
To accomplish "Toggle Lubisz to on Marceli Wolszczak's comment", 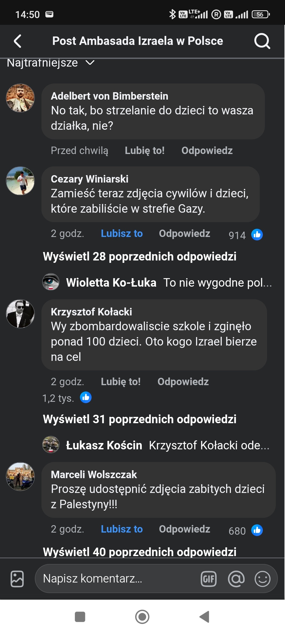I will click(x=122, y=529).
